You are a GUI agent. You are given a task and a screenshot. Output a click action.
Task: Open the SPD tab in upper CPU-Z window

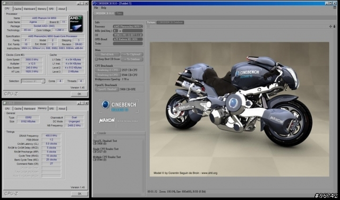(52, 9)
